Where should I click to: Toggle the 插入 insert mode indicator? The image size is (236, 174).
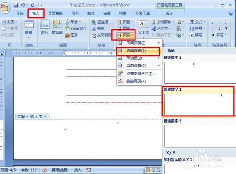point(77,170)
